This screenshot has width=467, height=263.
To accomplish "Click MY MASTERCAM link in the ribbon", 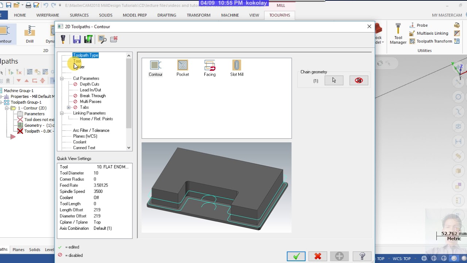I will coord(447,15).
